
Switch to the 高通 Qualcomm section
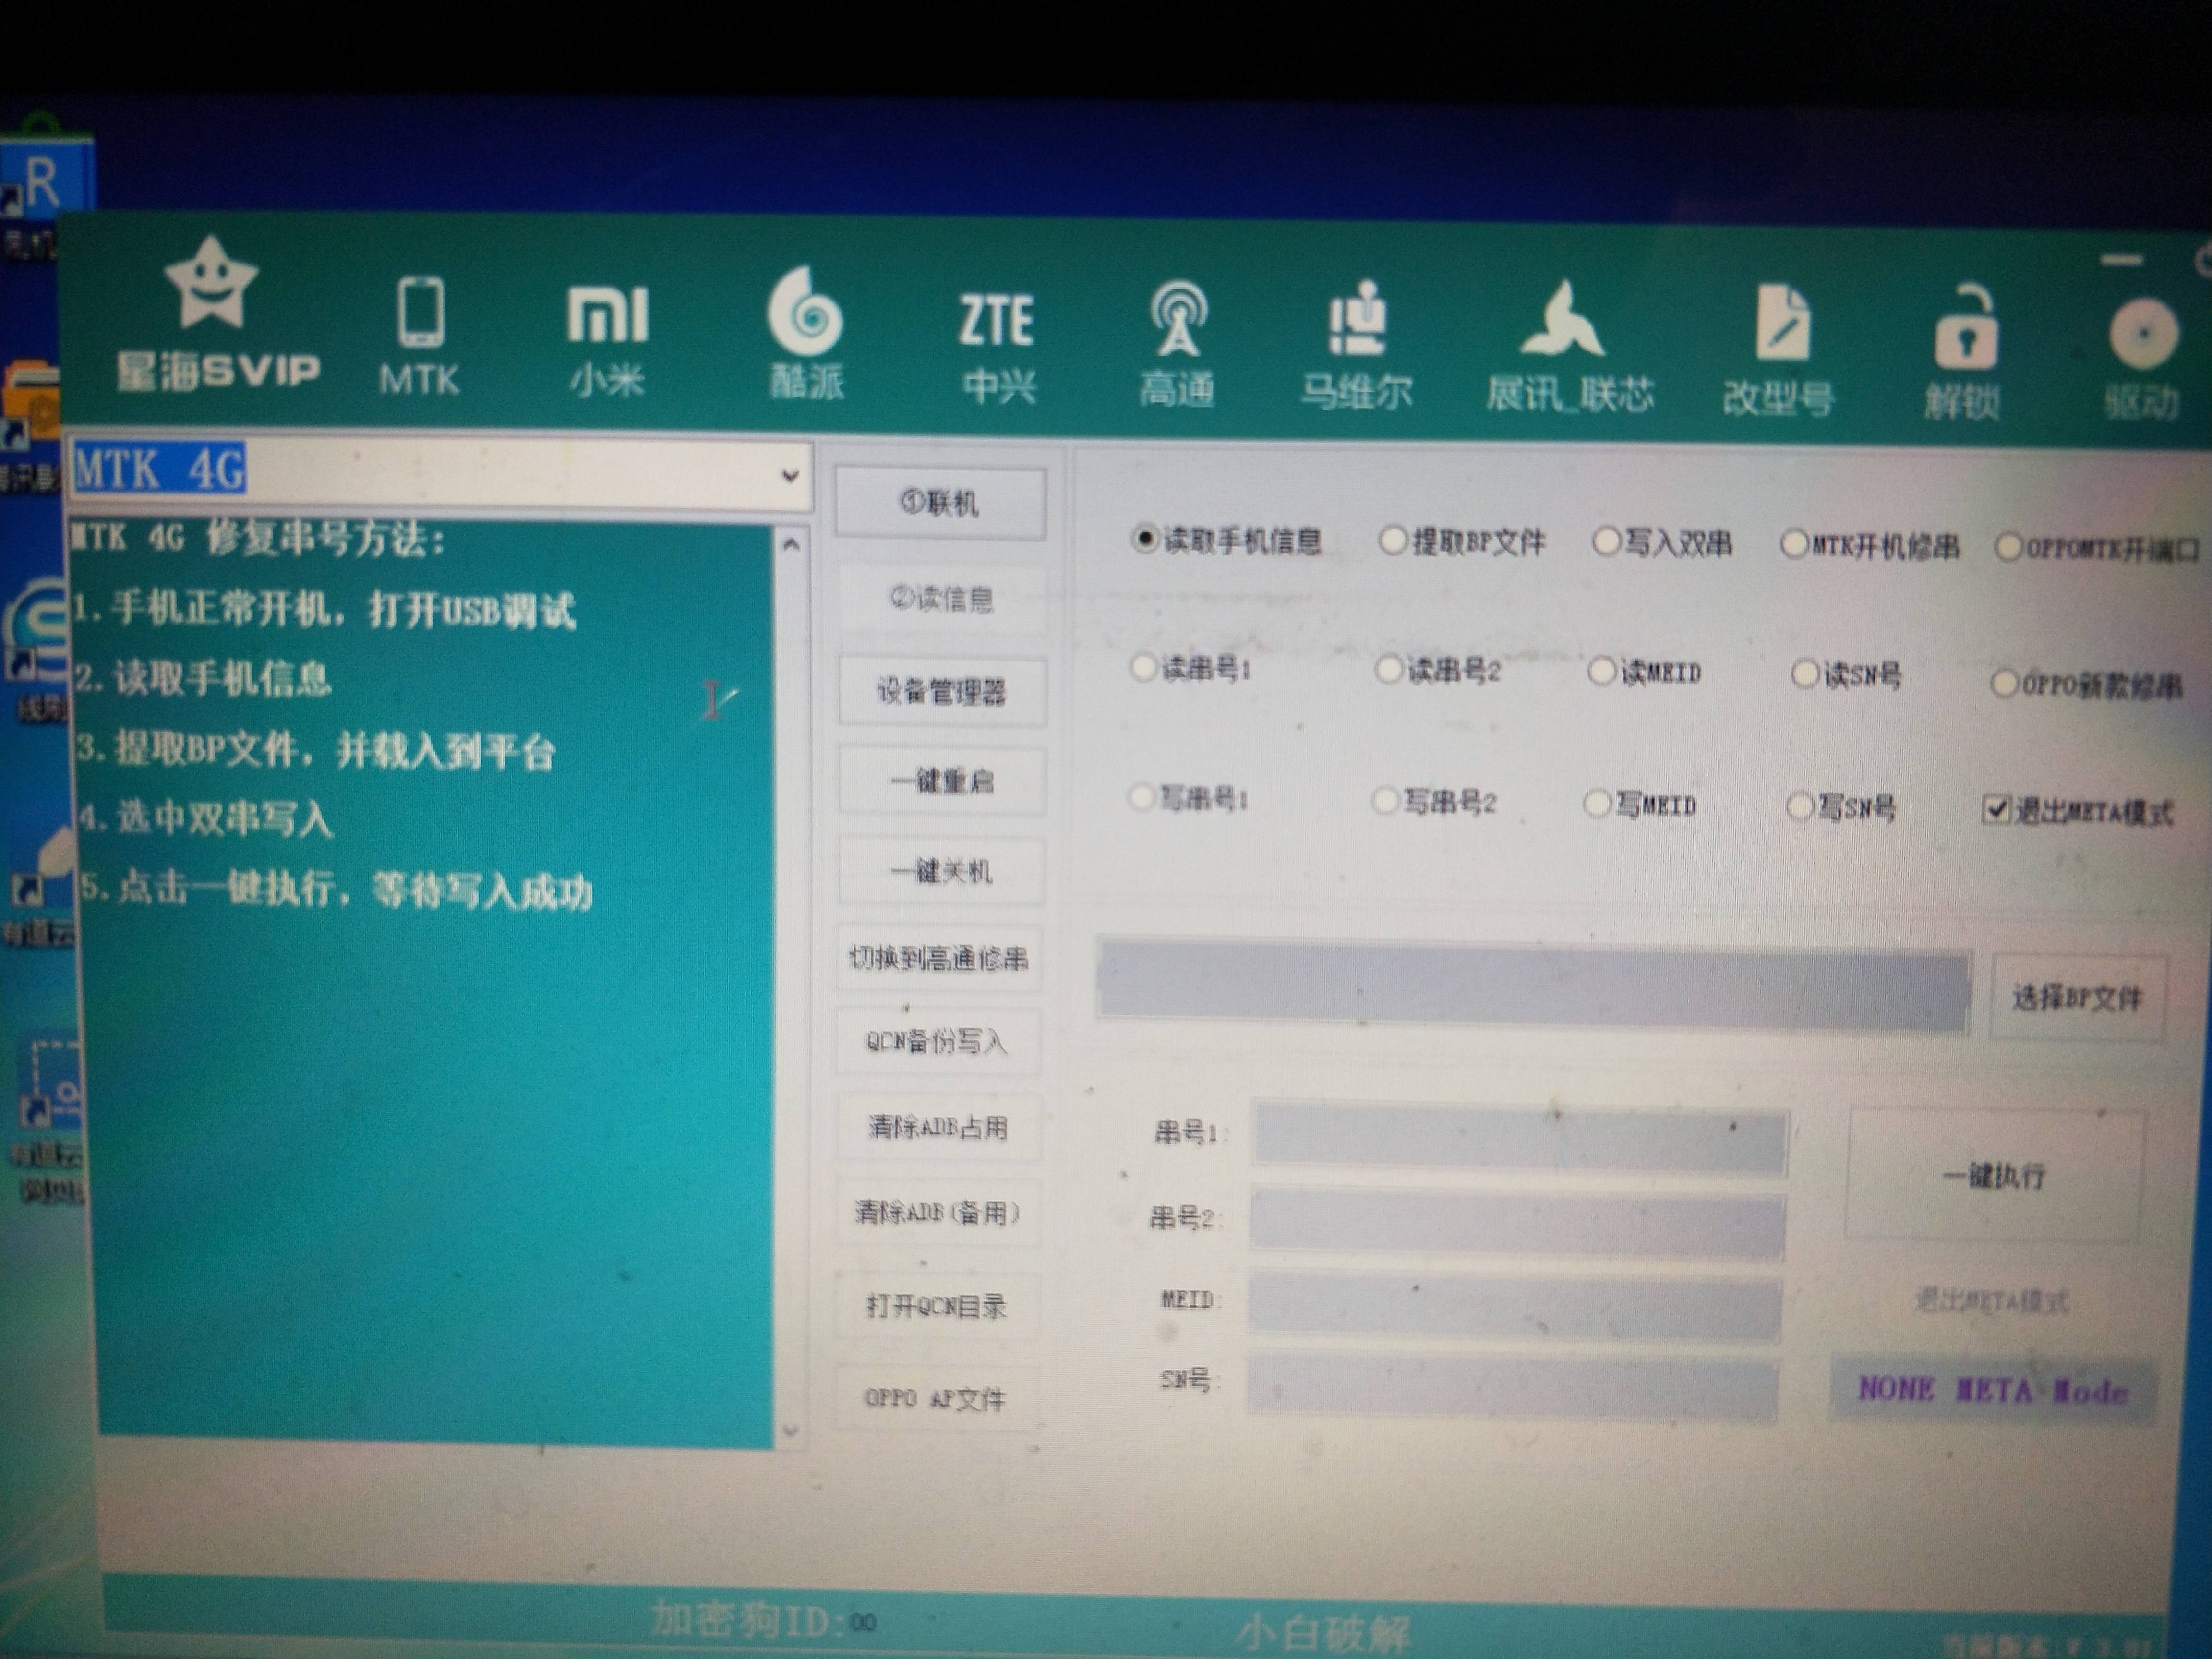click(x=1178, y=346)
